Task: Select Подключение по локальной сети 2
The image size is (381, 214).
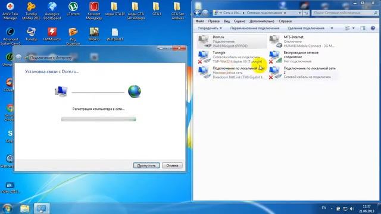Action: [303, 73]
